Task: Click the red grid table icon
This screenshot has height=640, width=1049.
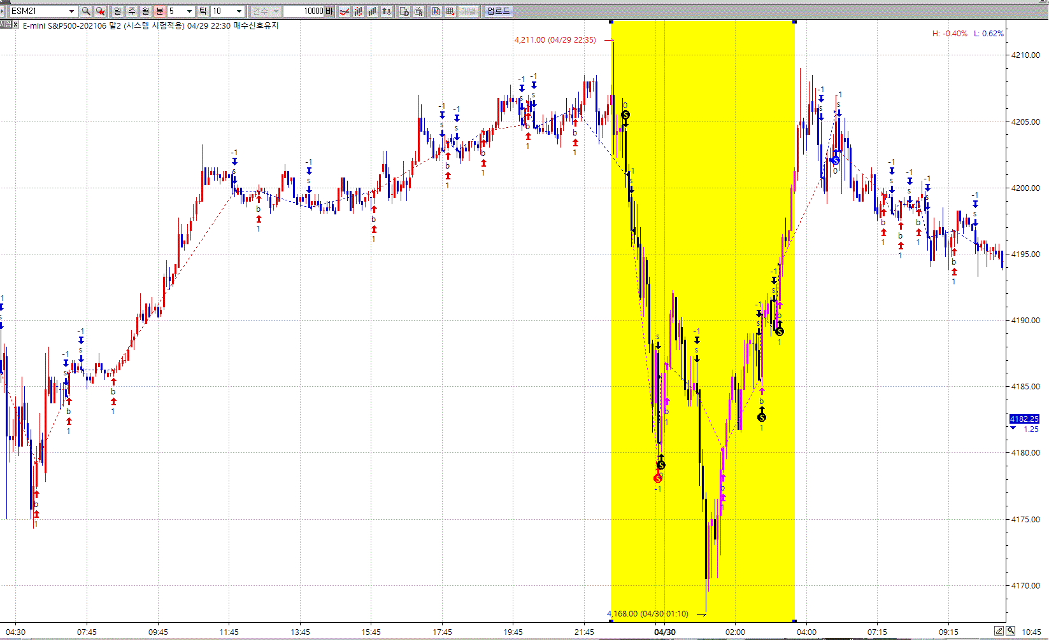Action: point(450,11)
